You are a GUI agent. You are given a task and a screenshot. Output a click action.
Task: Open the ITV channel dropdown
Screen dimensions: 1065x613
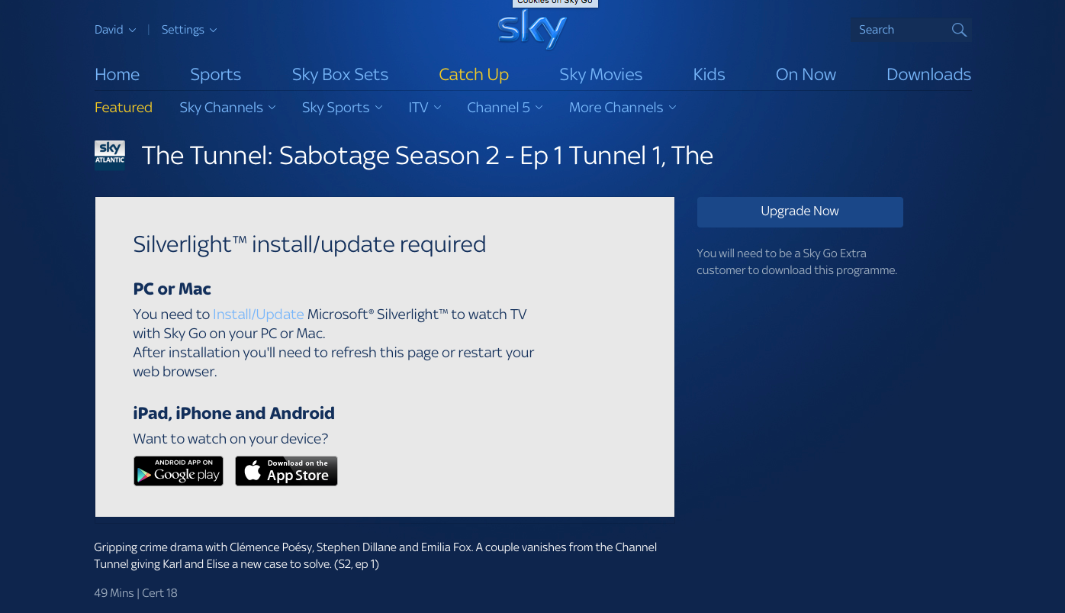425,108
